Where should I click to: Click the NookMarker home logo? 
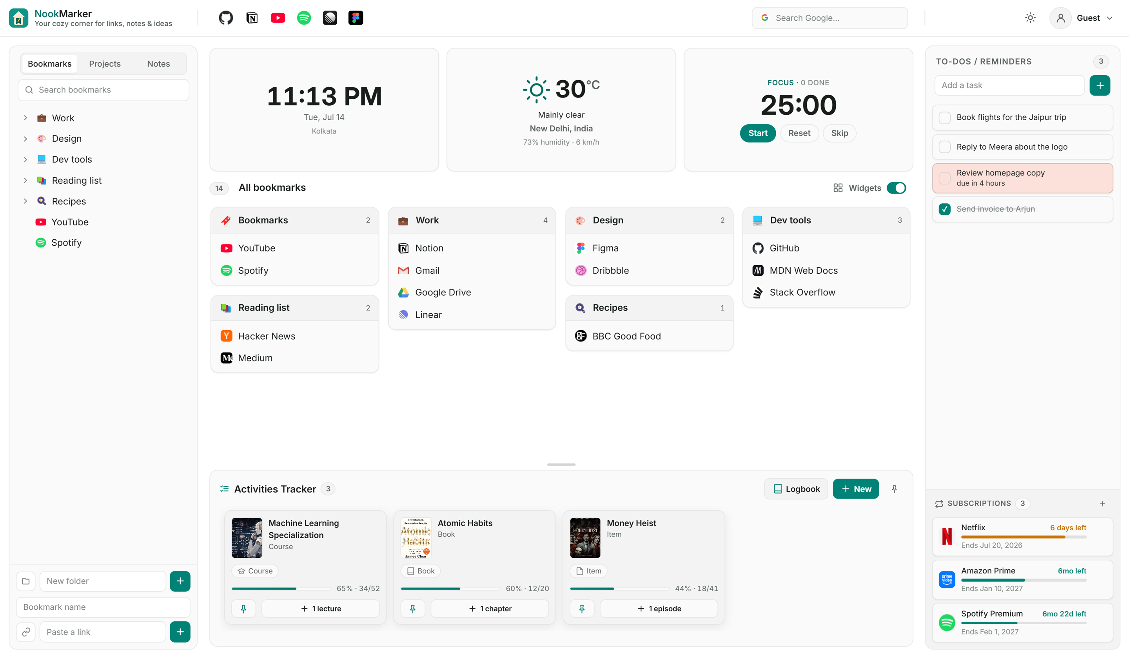click(18, 18)
